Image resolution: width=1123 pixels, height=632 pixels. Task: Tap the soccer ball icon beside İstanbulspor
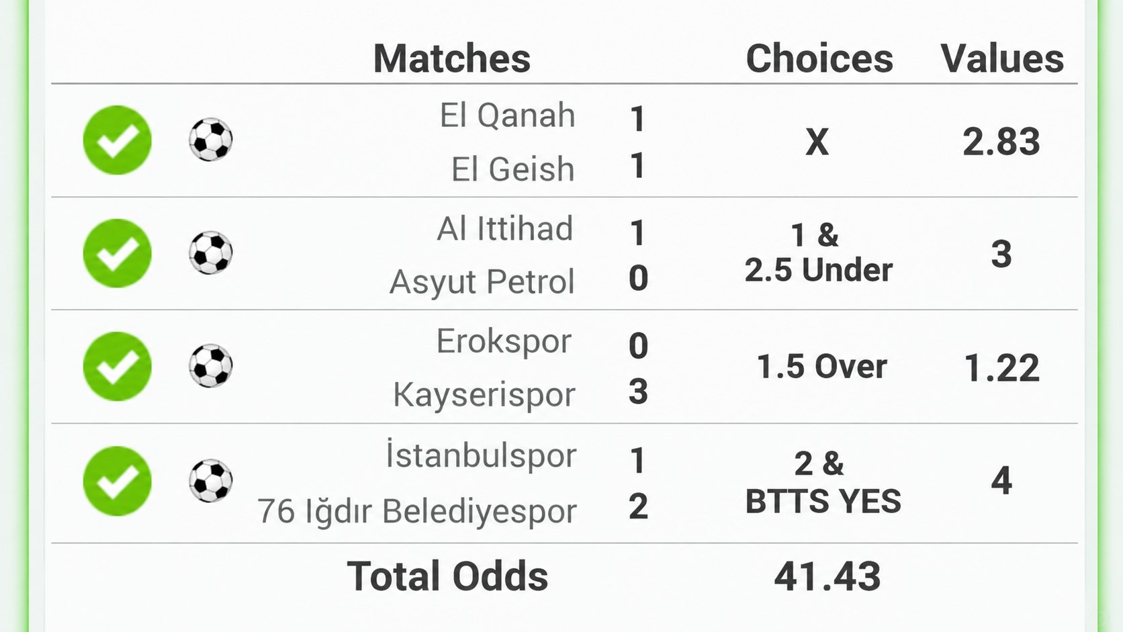pyautogui.click(x=211, y=481)
